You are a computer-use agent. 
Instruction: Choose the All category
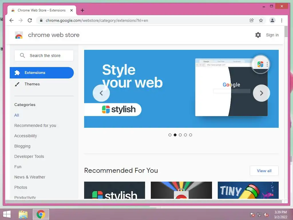click(17, 115)
